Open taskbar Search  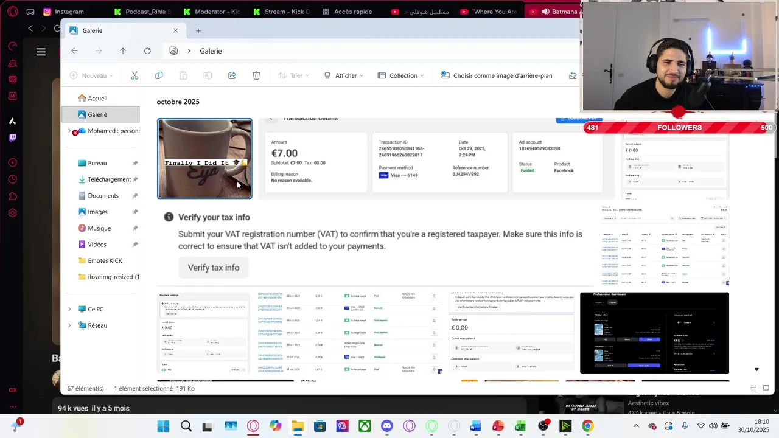(x=186, y=426)
